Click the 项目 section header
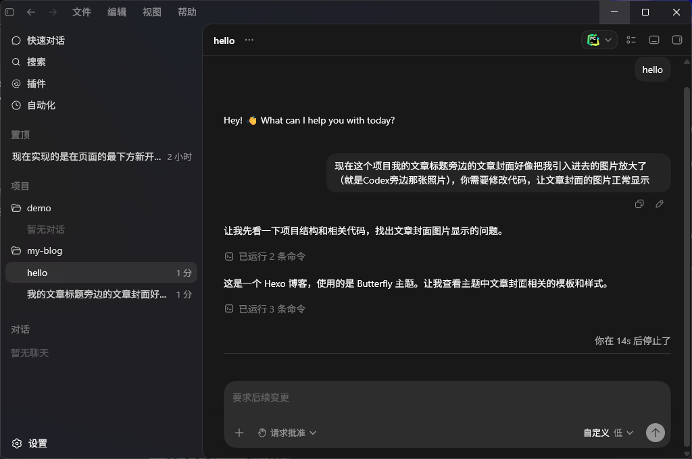Image resolution: width=692 pixels, height=459 pixels. coord(20,186)
